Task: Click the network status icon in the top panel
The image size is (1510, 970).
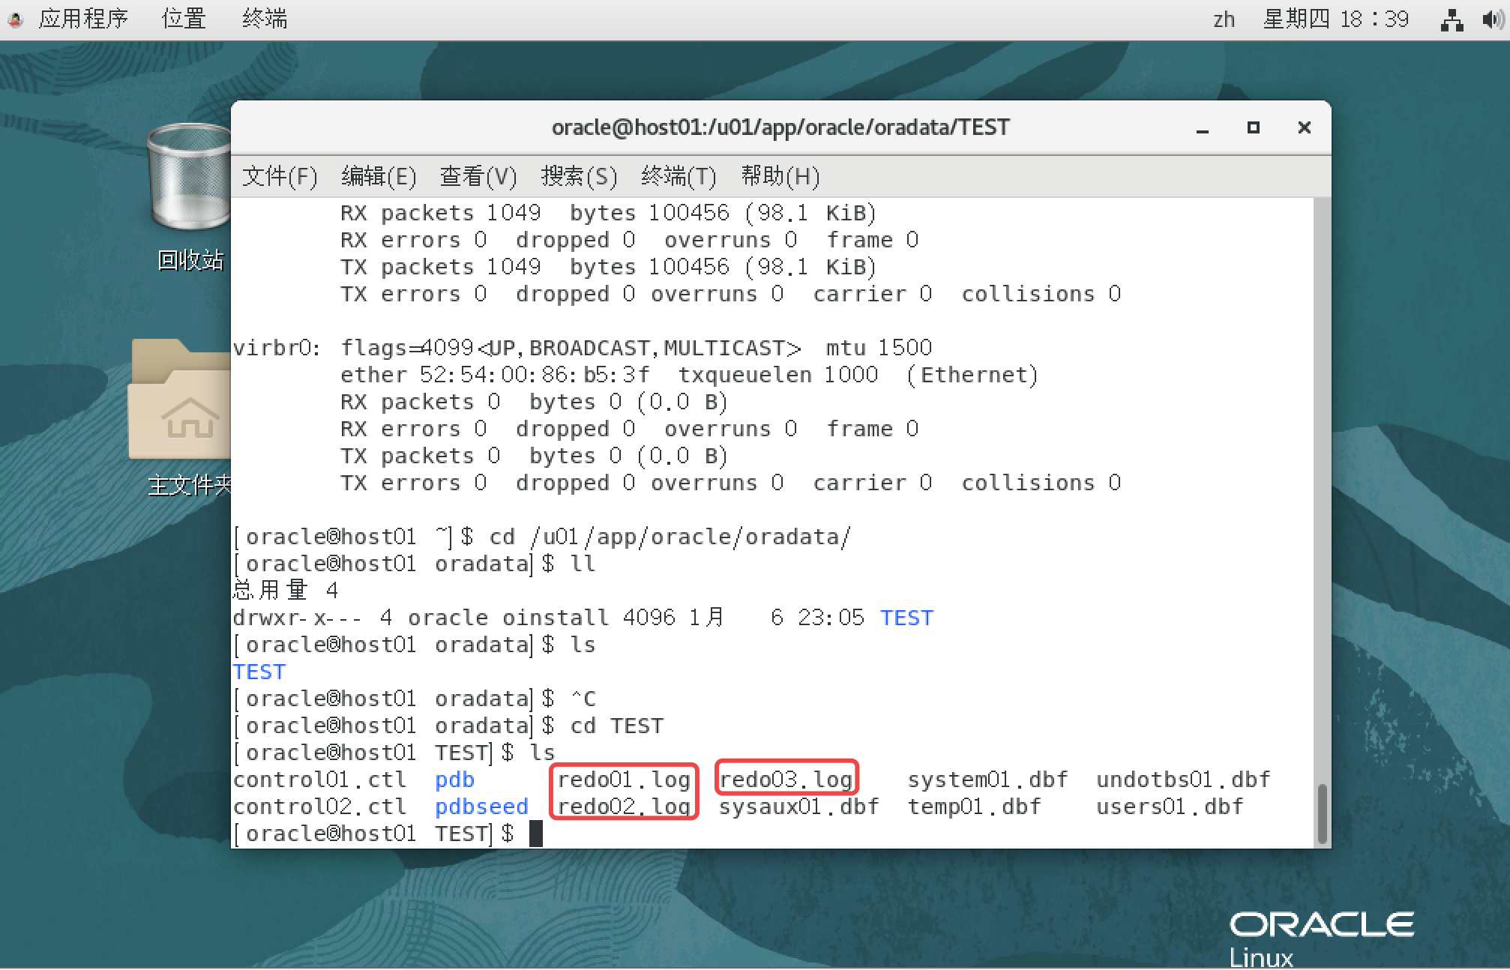Action: click(1452, 19)
